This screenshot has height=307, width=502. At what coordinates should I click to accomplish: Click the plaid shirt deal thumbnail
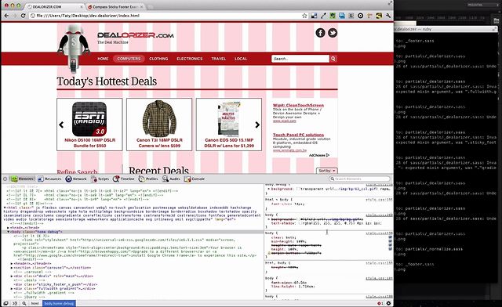click(159, 118)
